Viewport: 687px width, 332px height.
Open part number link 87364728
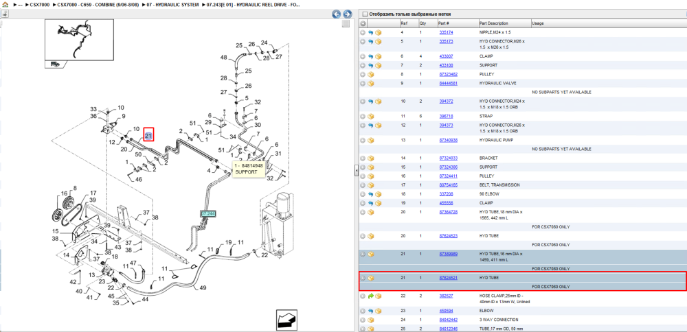(x=448, y=212)
